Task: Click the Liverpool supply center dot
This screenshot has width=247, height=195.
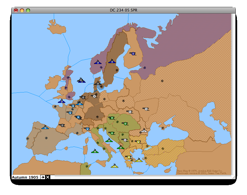Action: click(x=66, y=88)
